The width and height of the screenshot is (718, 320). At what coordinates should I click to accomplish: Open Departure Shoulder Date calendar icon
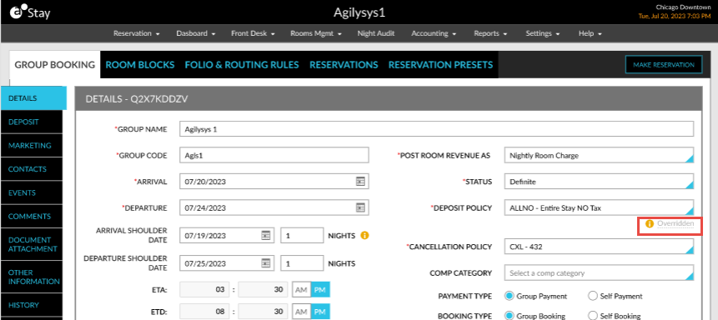click(x=265, y=263)
